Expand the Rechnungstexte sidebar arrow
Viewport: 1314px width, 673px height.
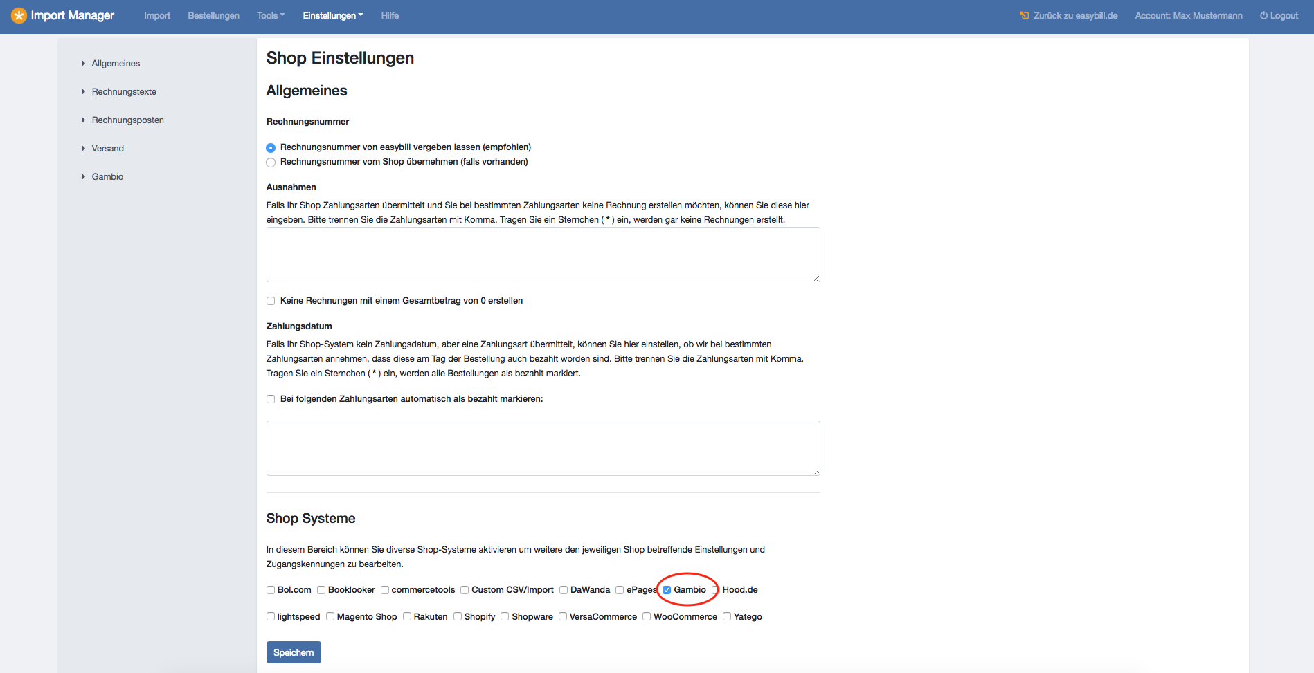click(83, 91)
